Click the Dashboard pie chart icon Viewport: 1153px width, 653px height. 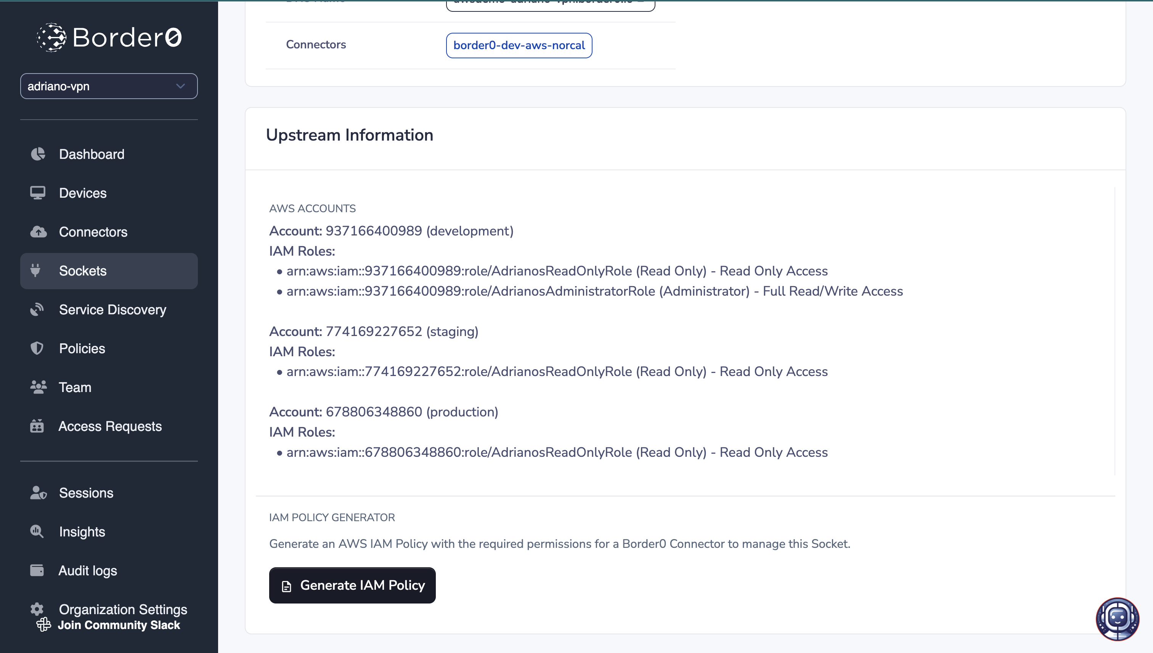(x=38, y=154)
